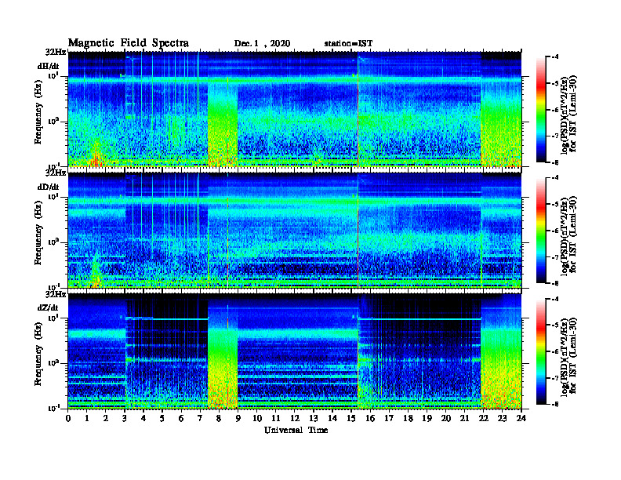621x480 pixels.
Task: Click hour tick label "3" on time axis
Action: [x=125, y=418]
